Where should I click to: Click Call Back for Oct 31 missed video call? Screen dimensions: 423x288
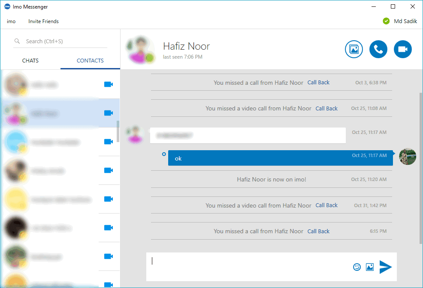[x=326, y=205]
